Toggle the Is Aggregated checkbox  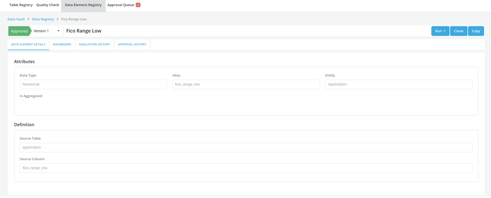23,103
